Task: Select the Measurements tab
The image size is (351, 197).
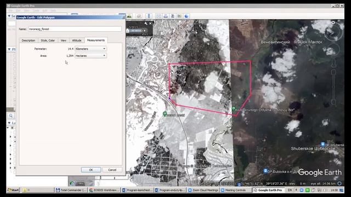Action: point(96,40)
